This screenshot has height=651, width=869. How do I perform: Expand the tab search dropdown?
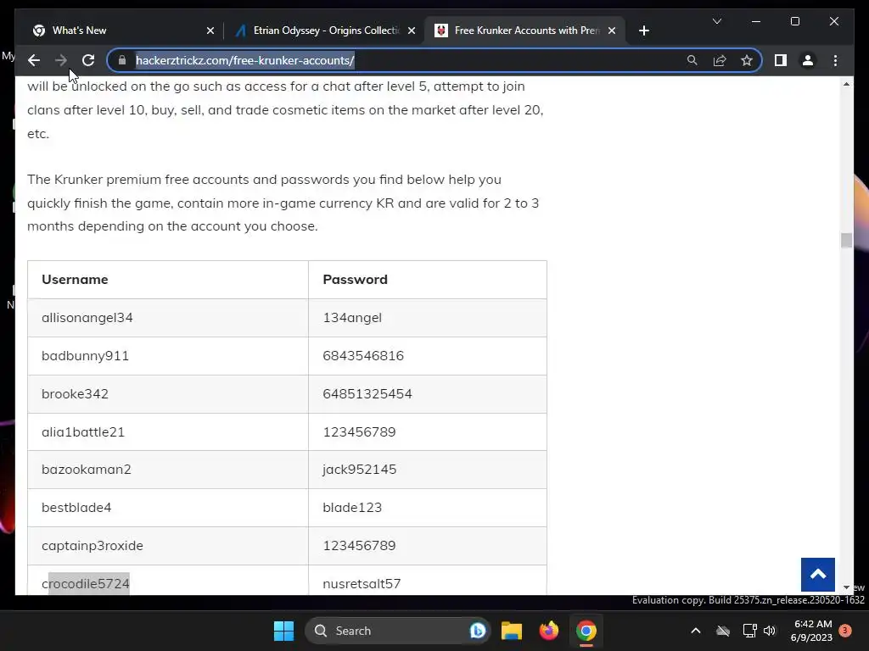tap(716, 21)
